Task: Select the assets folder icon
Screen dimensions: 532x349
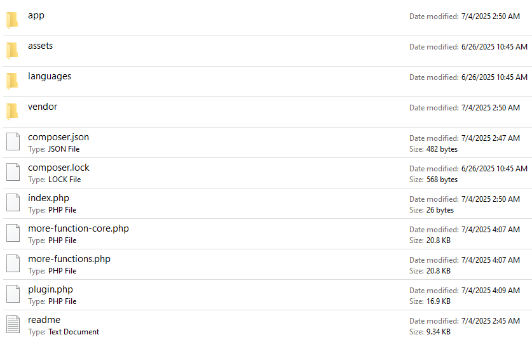Action: [13, 51]
